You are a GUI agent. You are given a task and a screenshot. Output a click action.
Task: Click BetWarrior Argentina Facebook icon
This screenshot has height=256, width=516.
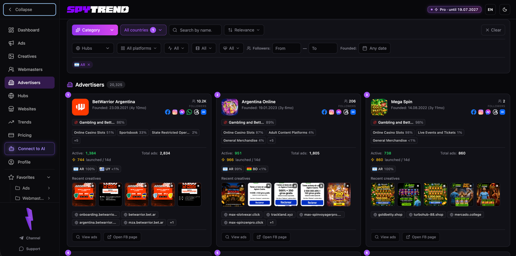[x=168, y=112]
